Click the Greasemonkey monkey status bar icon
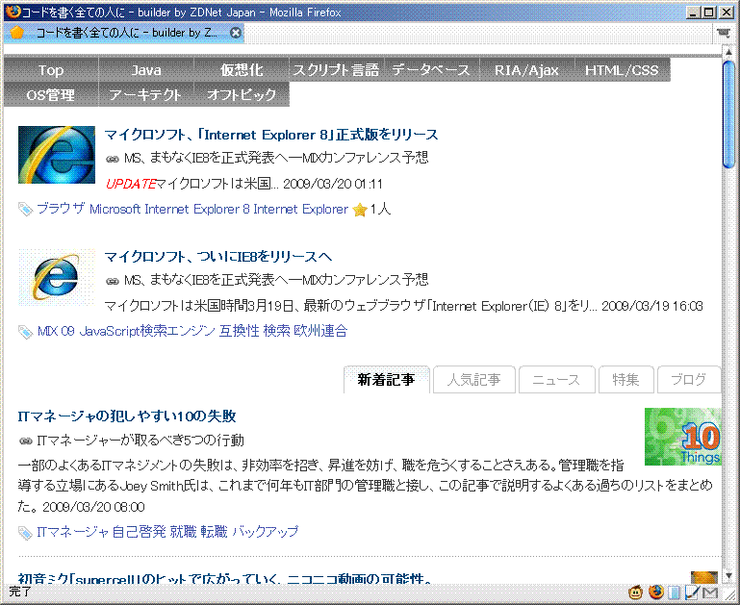The width and height of the screenshot is (740, 605). [x=636, y=592]
